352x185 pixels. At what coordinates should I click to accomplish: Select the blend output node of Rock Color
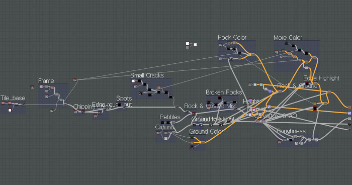(x=253, y=55)
